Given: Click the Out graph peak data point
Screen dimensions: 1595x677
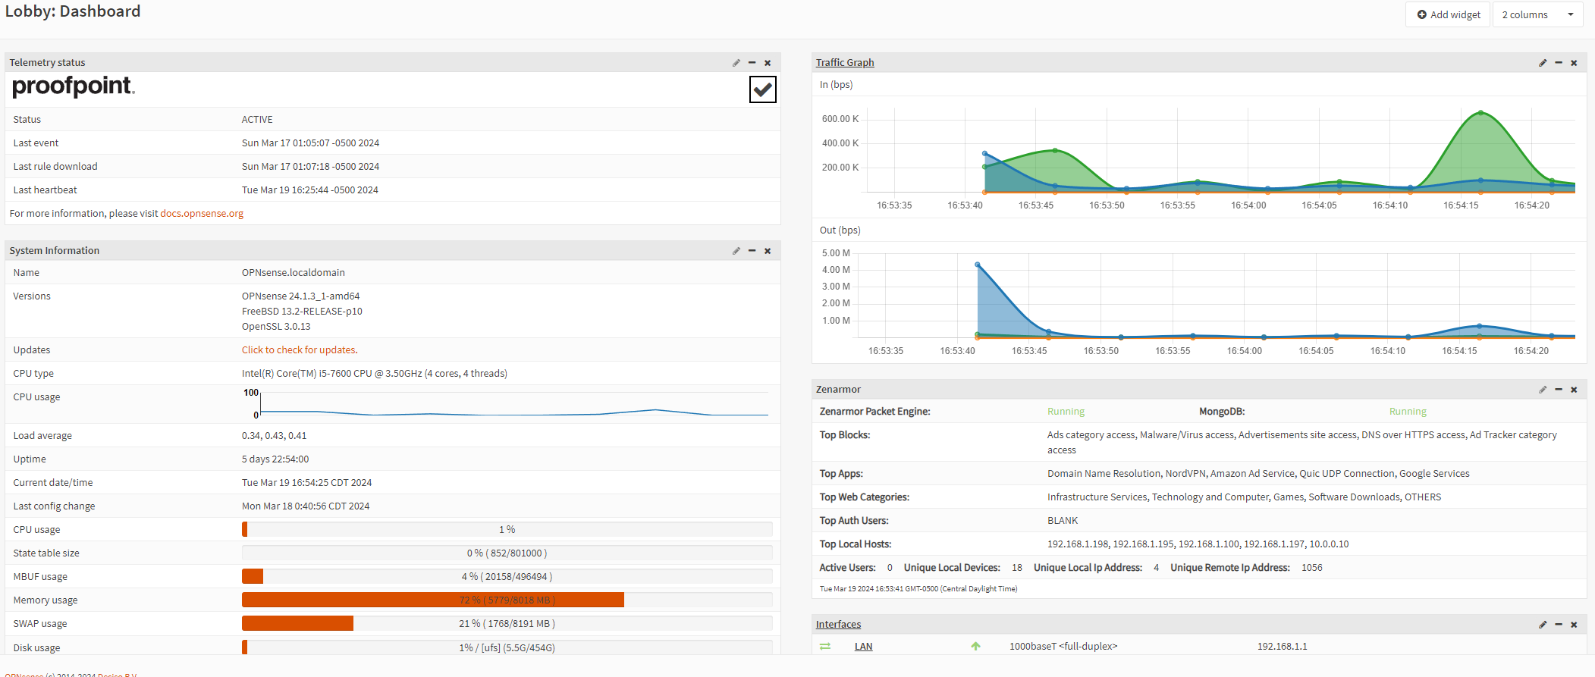Looking at the screenshot, I should [978, 265].
